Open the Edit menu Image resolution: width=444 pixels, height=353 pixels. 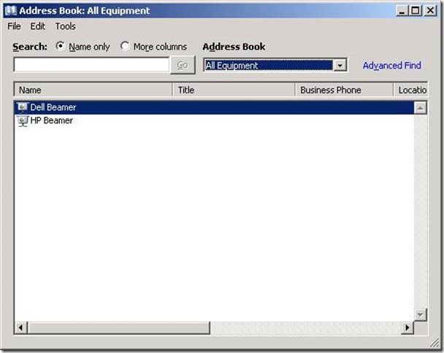tap(37, 26)
